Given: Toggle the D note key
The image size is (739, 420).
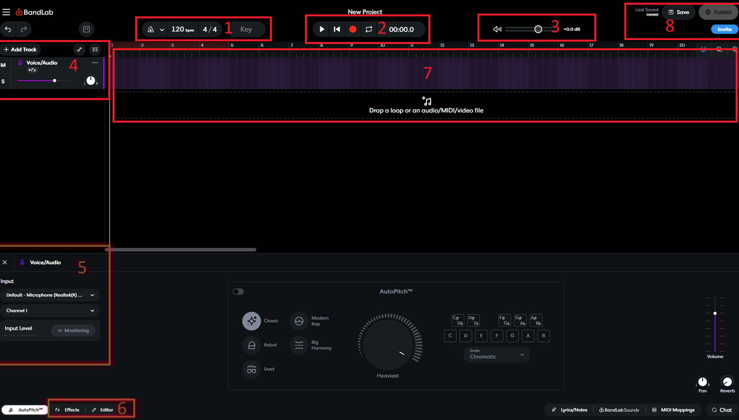Looking at the screenshot, I should [x=465, y=336].
